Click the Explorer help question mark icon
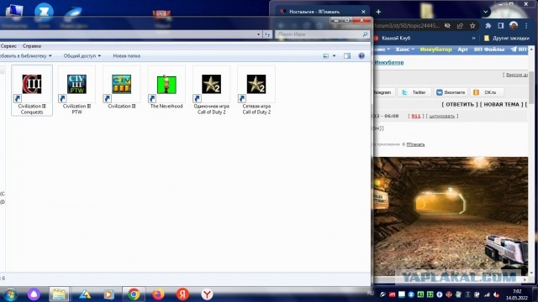 pos(361,56)
